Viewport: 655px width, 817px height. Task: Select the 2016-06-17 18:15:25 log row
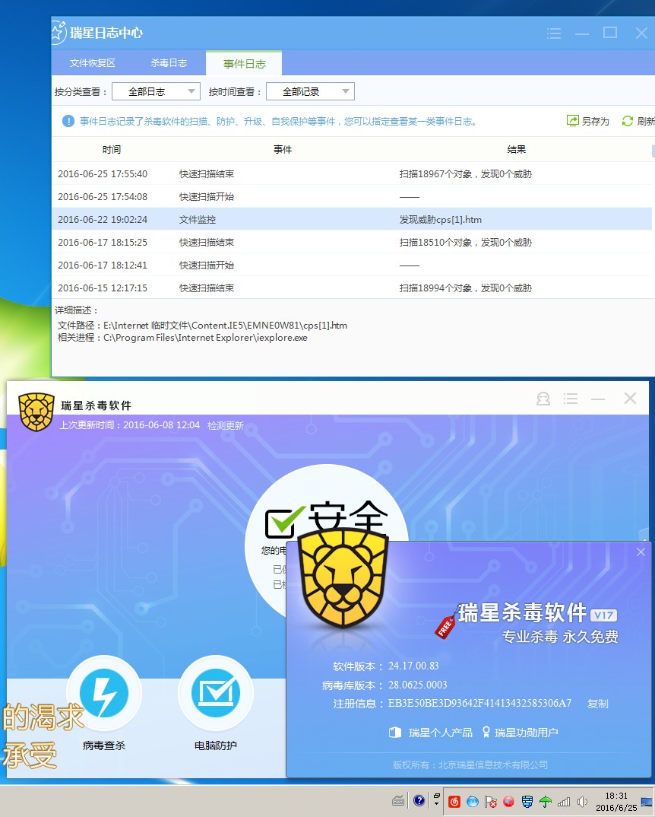tap(352, 243)
